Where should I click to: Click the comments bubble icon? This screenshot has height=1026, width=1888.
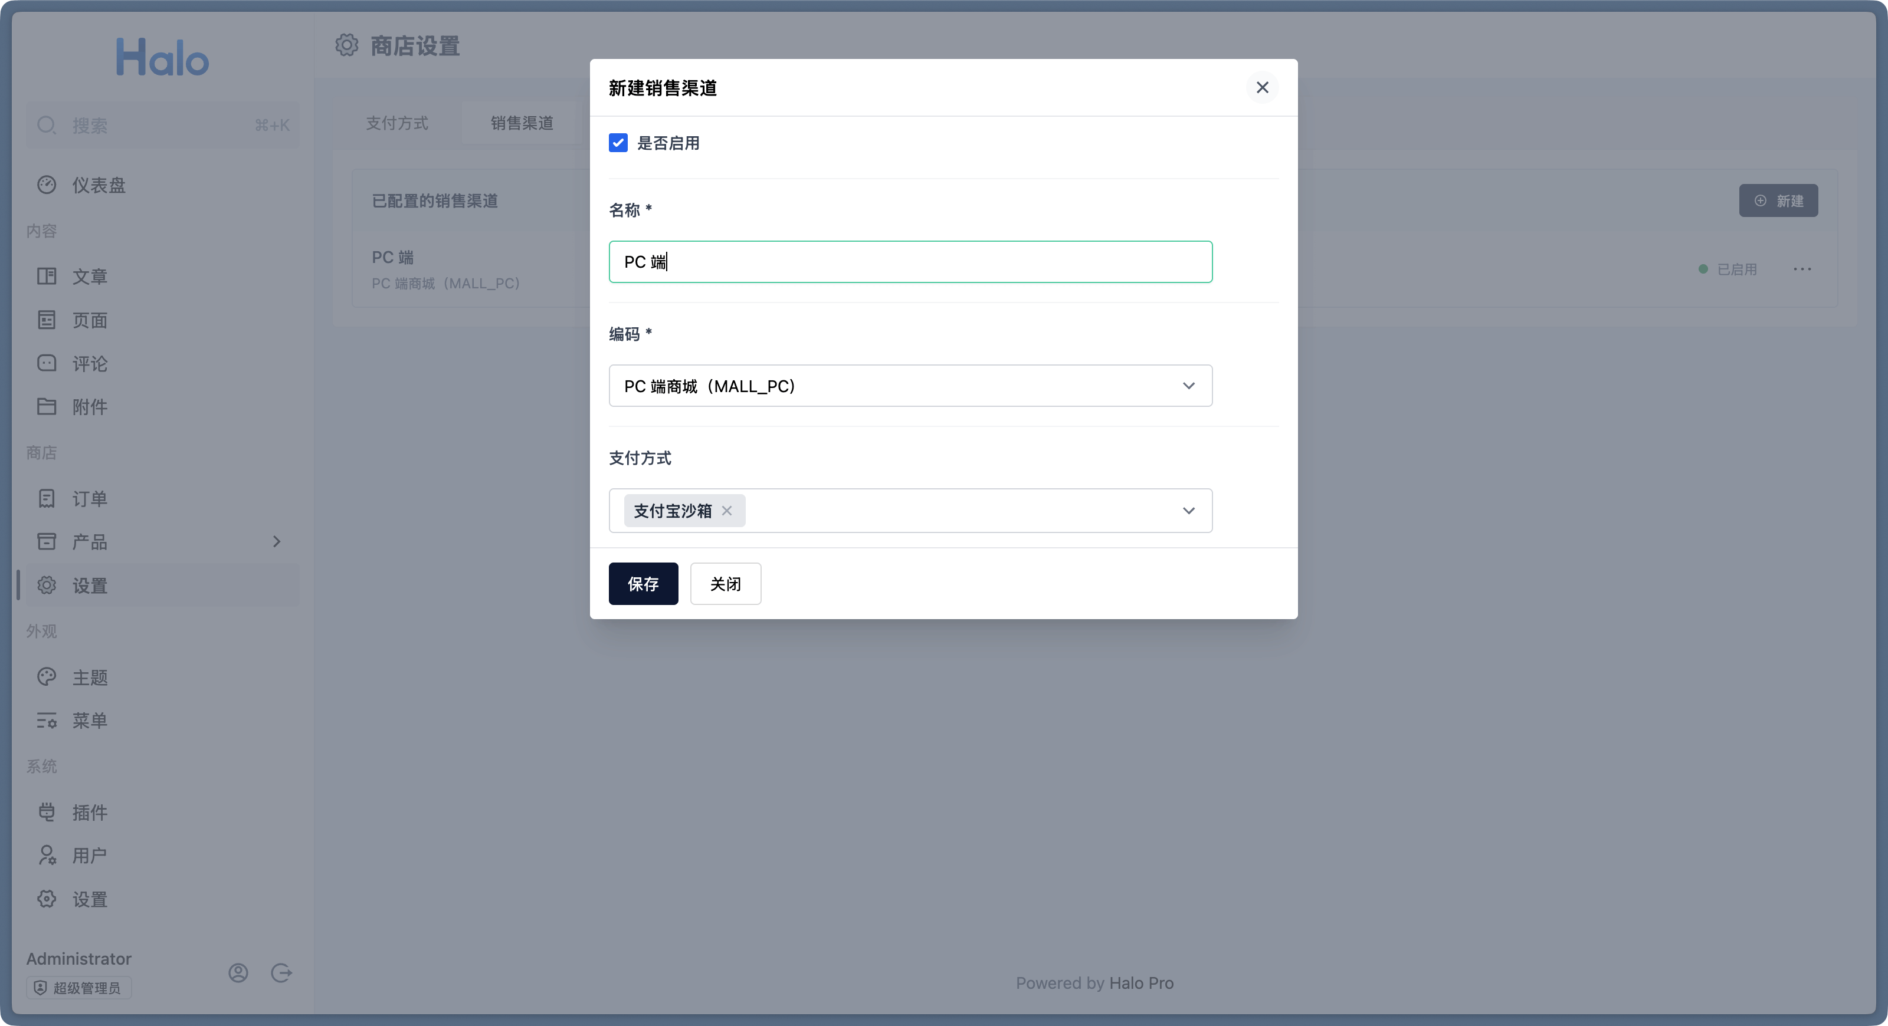[47, 363]
